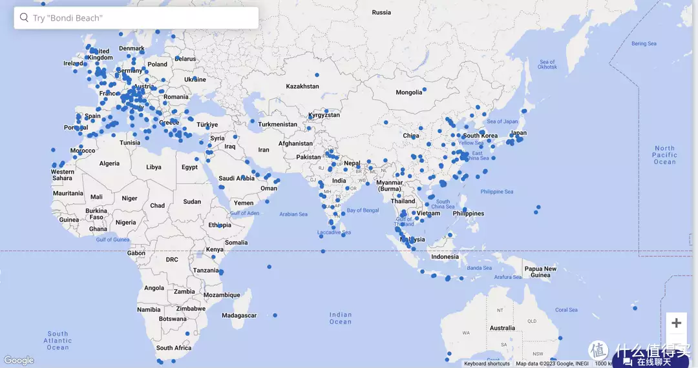Click the North Pacific Ocean label
The image size is (698, 368).
(664, 155)
